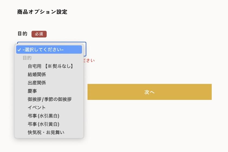Click the 商品オプション設定 heading
The image size is (228, 152).
pos(42,12)
